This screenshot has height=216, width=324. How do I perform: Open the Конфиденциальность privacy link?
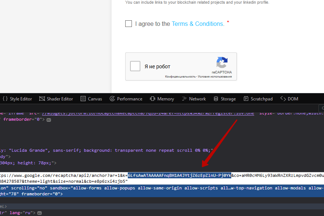[180, 76]
